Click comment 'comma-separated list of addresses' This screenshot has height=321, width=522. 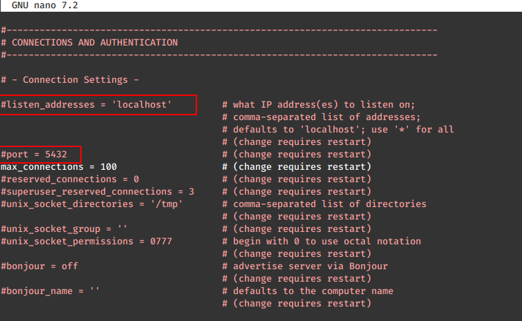click(x=321, y=117)
